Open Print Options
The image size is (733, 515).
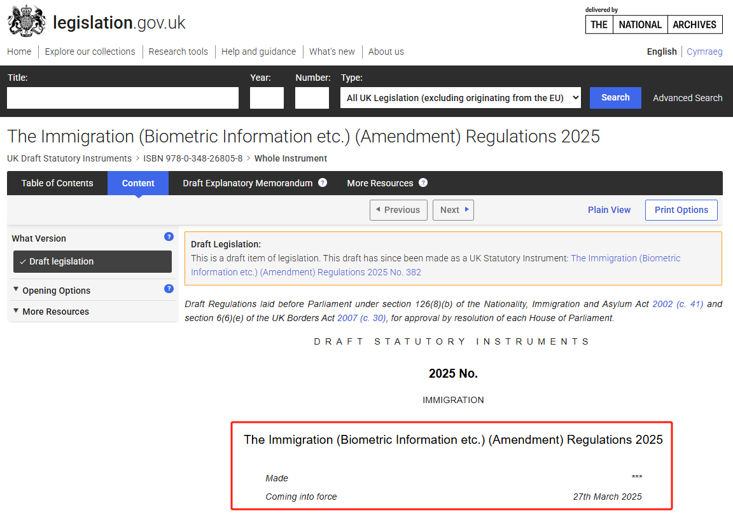click(681, 210)
